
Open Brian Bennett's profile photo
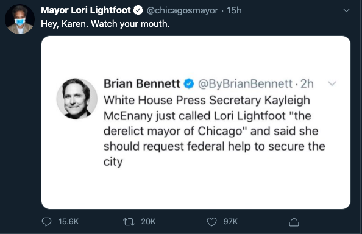[77, 99]
